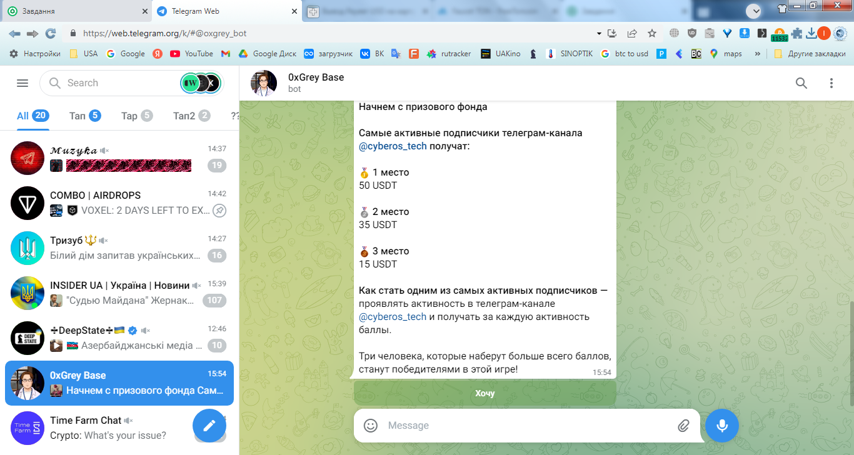Click the browser back arrow
The image size is (854, 455).
(x=14, y=34)
